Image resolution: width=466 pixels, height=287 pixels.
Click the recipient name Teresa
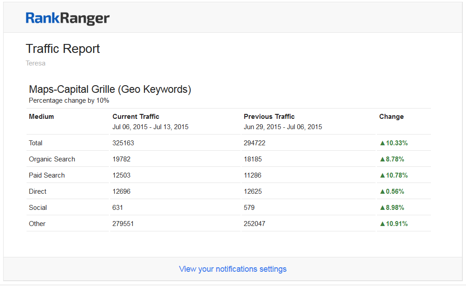[36, 63]
